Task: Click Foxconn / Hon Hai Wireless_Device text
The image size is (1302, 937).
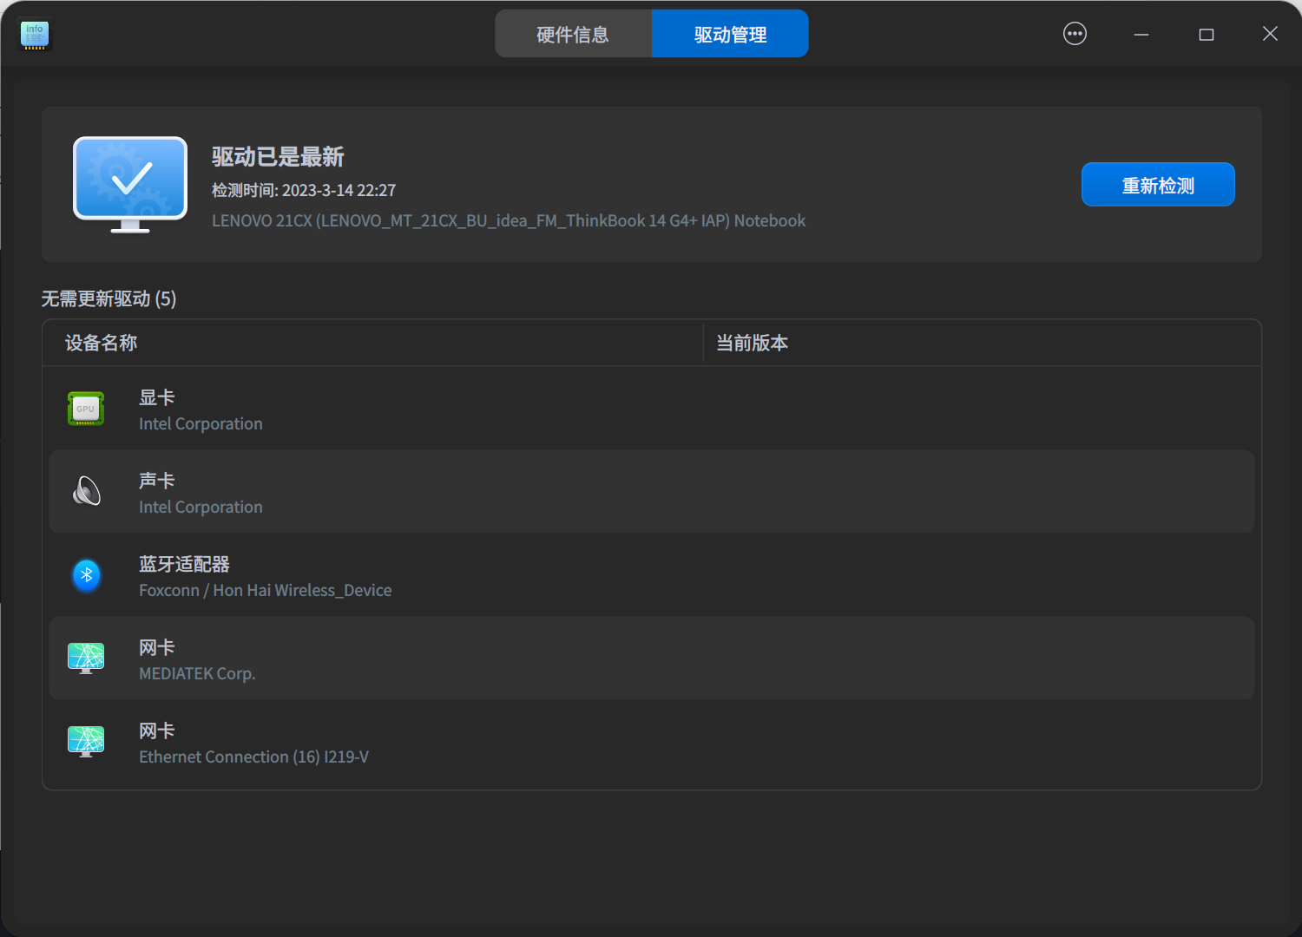Action: click(266, 590)
